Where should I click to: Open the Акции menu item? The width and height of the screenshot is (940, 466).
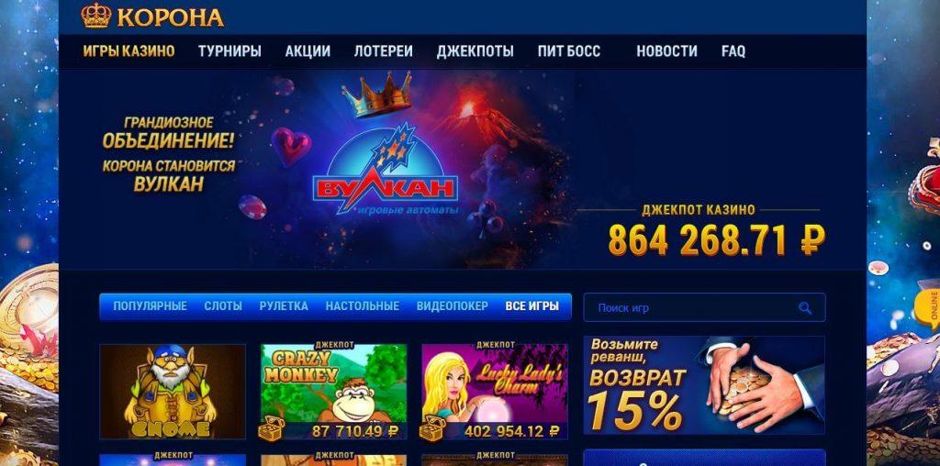point(308,51)
